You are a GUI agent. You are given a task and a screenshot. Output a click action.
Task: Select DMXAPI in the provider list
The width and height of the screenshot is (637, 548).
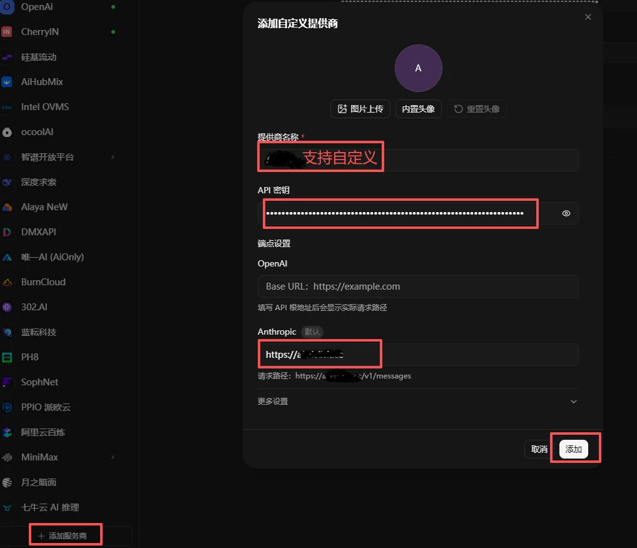click(x=39, y=232)
